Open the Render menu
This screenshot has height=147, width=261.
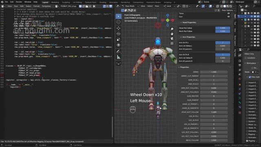click(x=19, y=2)
